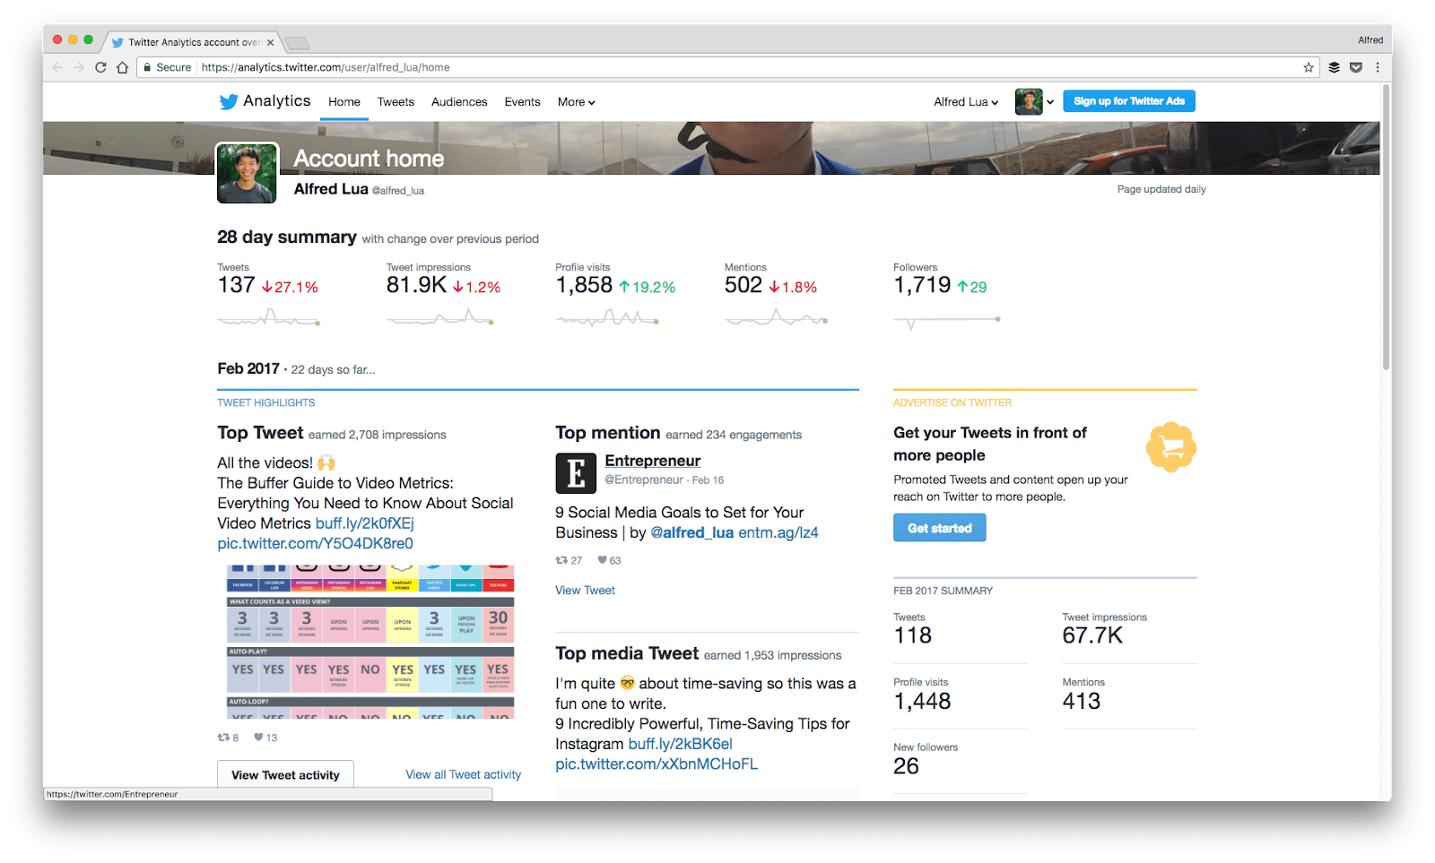Open pic.twitter.com/xXbnMCHoFL link
The image size is (1435, 863).
point(657,764)
